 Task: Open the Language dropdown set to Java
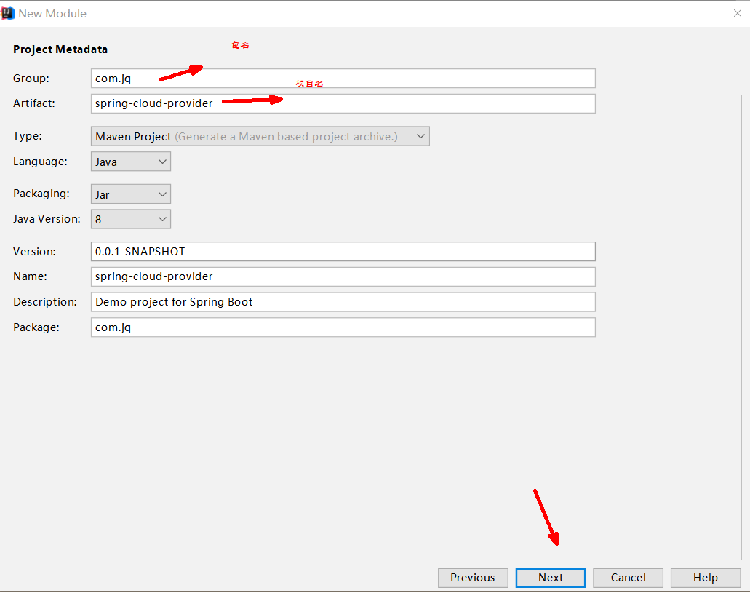tap(131, 162)
